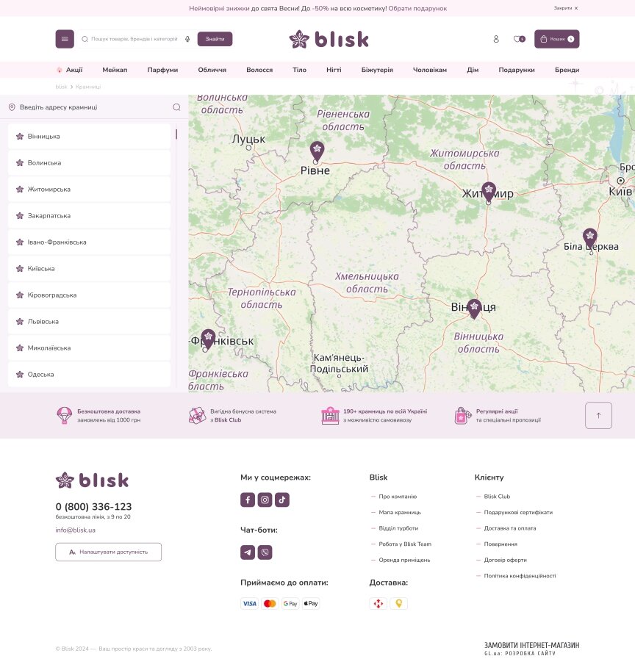This screenshot has width=635, height=670.
Task: Click the blisk logo in header
Action: tap(329, 40)
